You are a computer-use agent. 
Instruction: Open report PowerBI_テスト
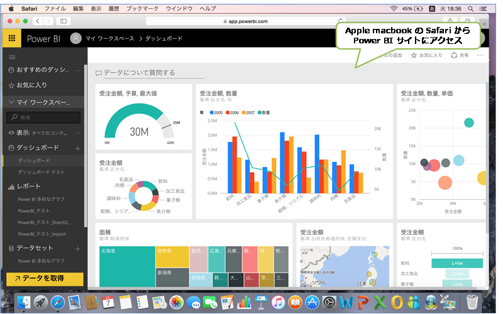[x=34, y=211]
